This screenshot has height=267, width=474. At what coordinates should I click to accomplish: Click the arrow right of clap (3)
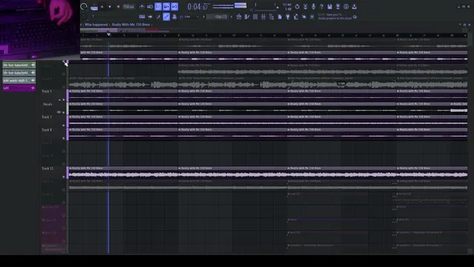tap(232, 16)
